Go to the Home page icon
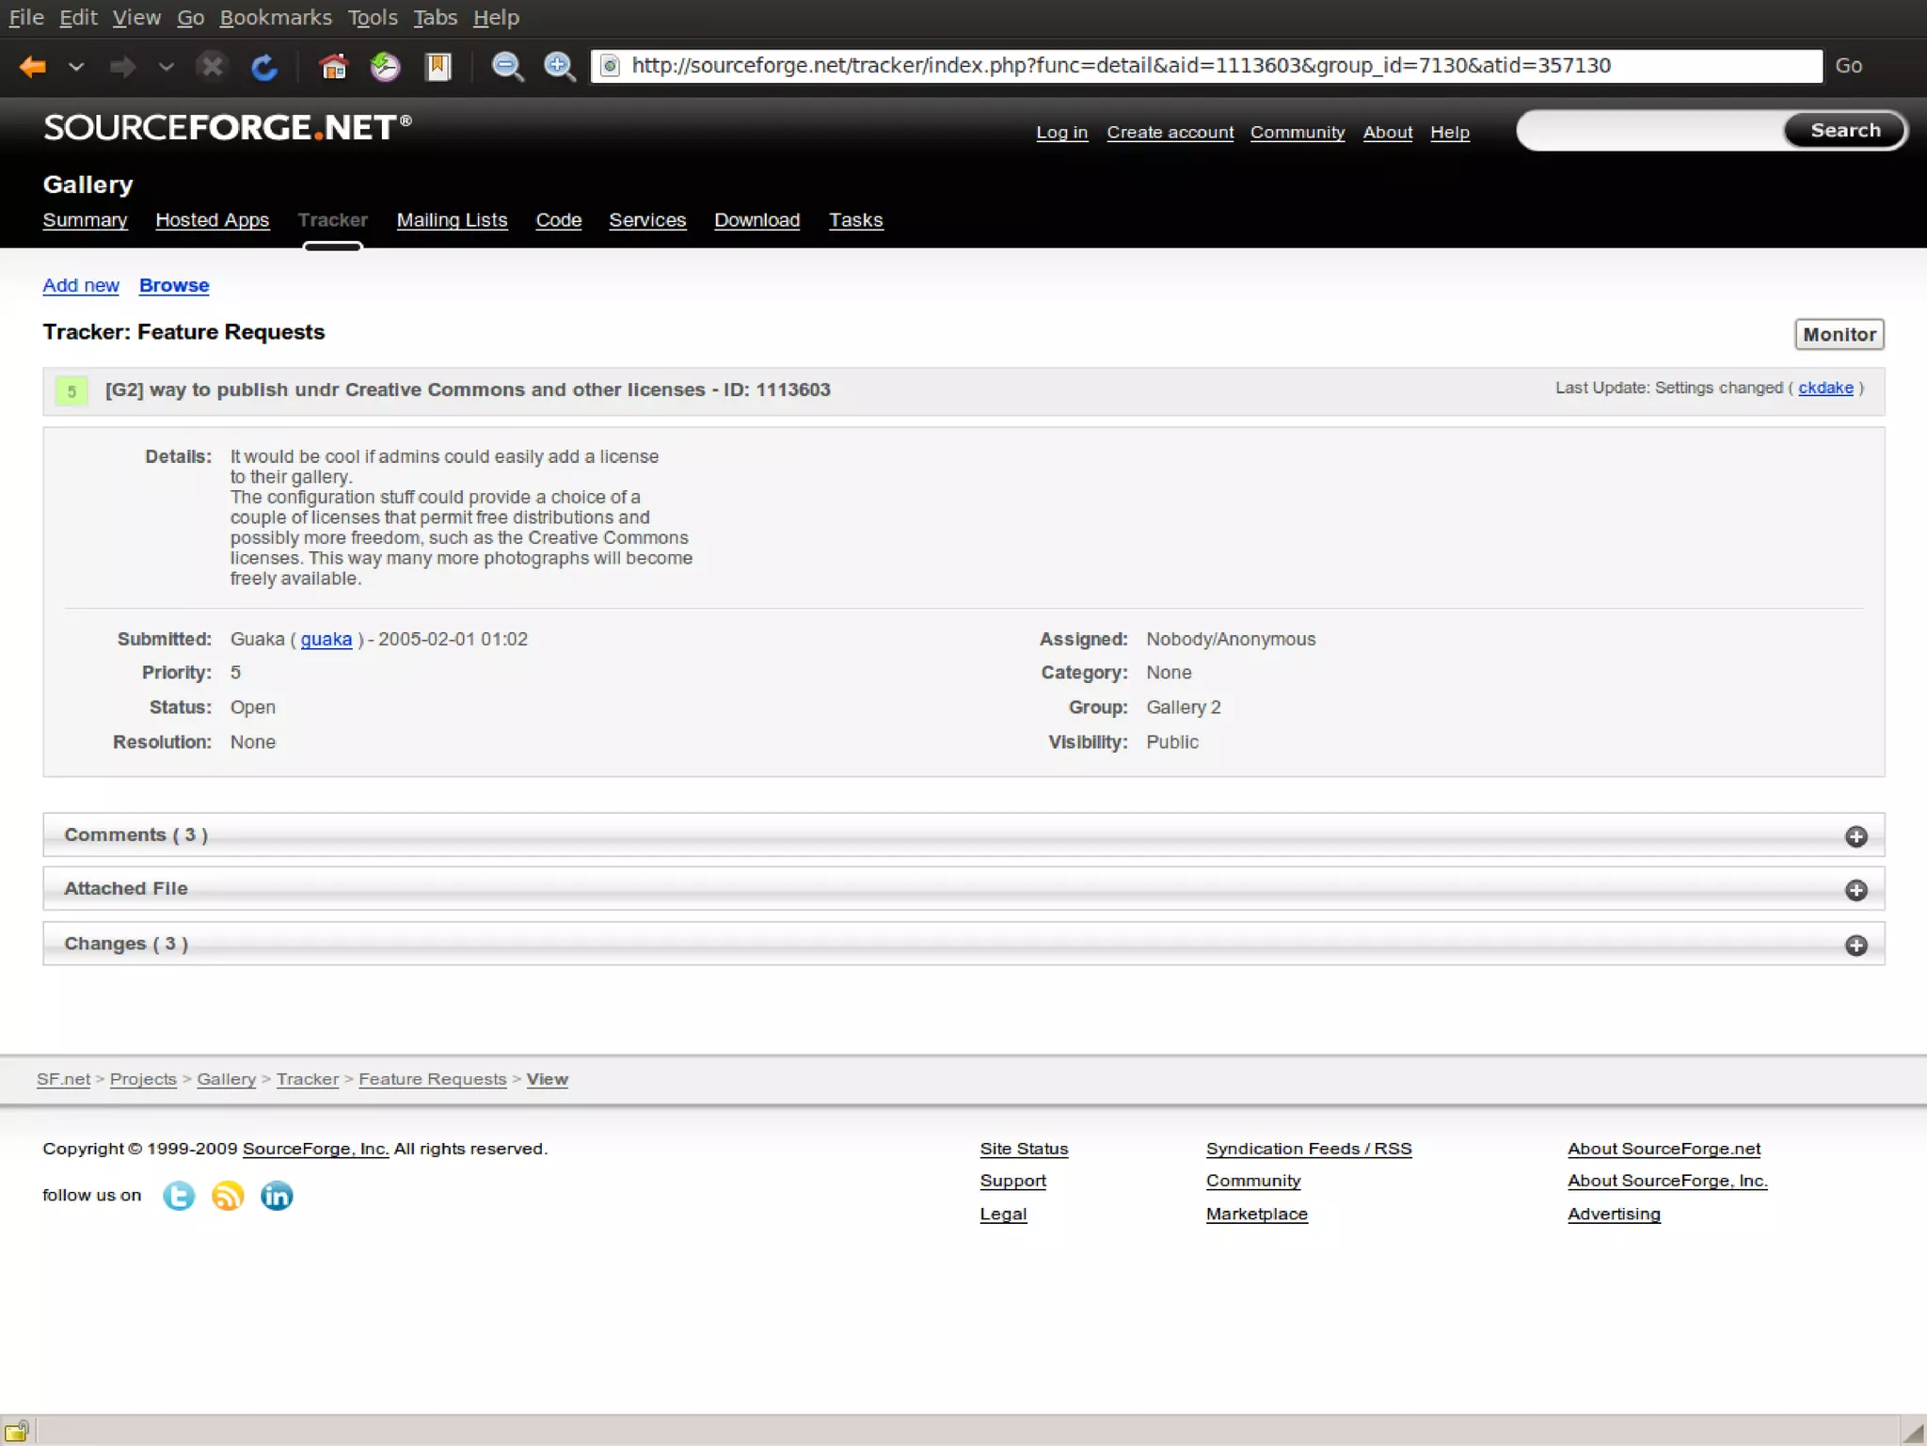 (x=333, y=67)
